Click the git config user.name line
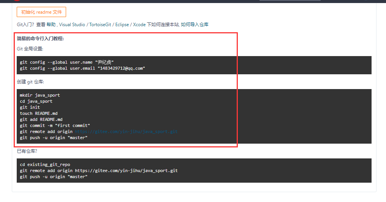 tap(67, 62)
